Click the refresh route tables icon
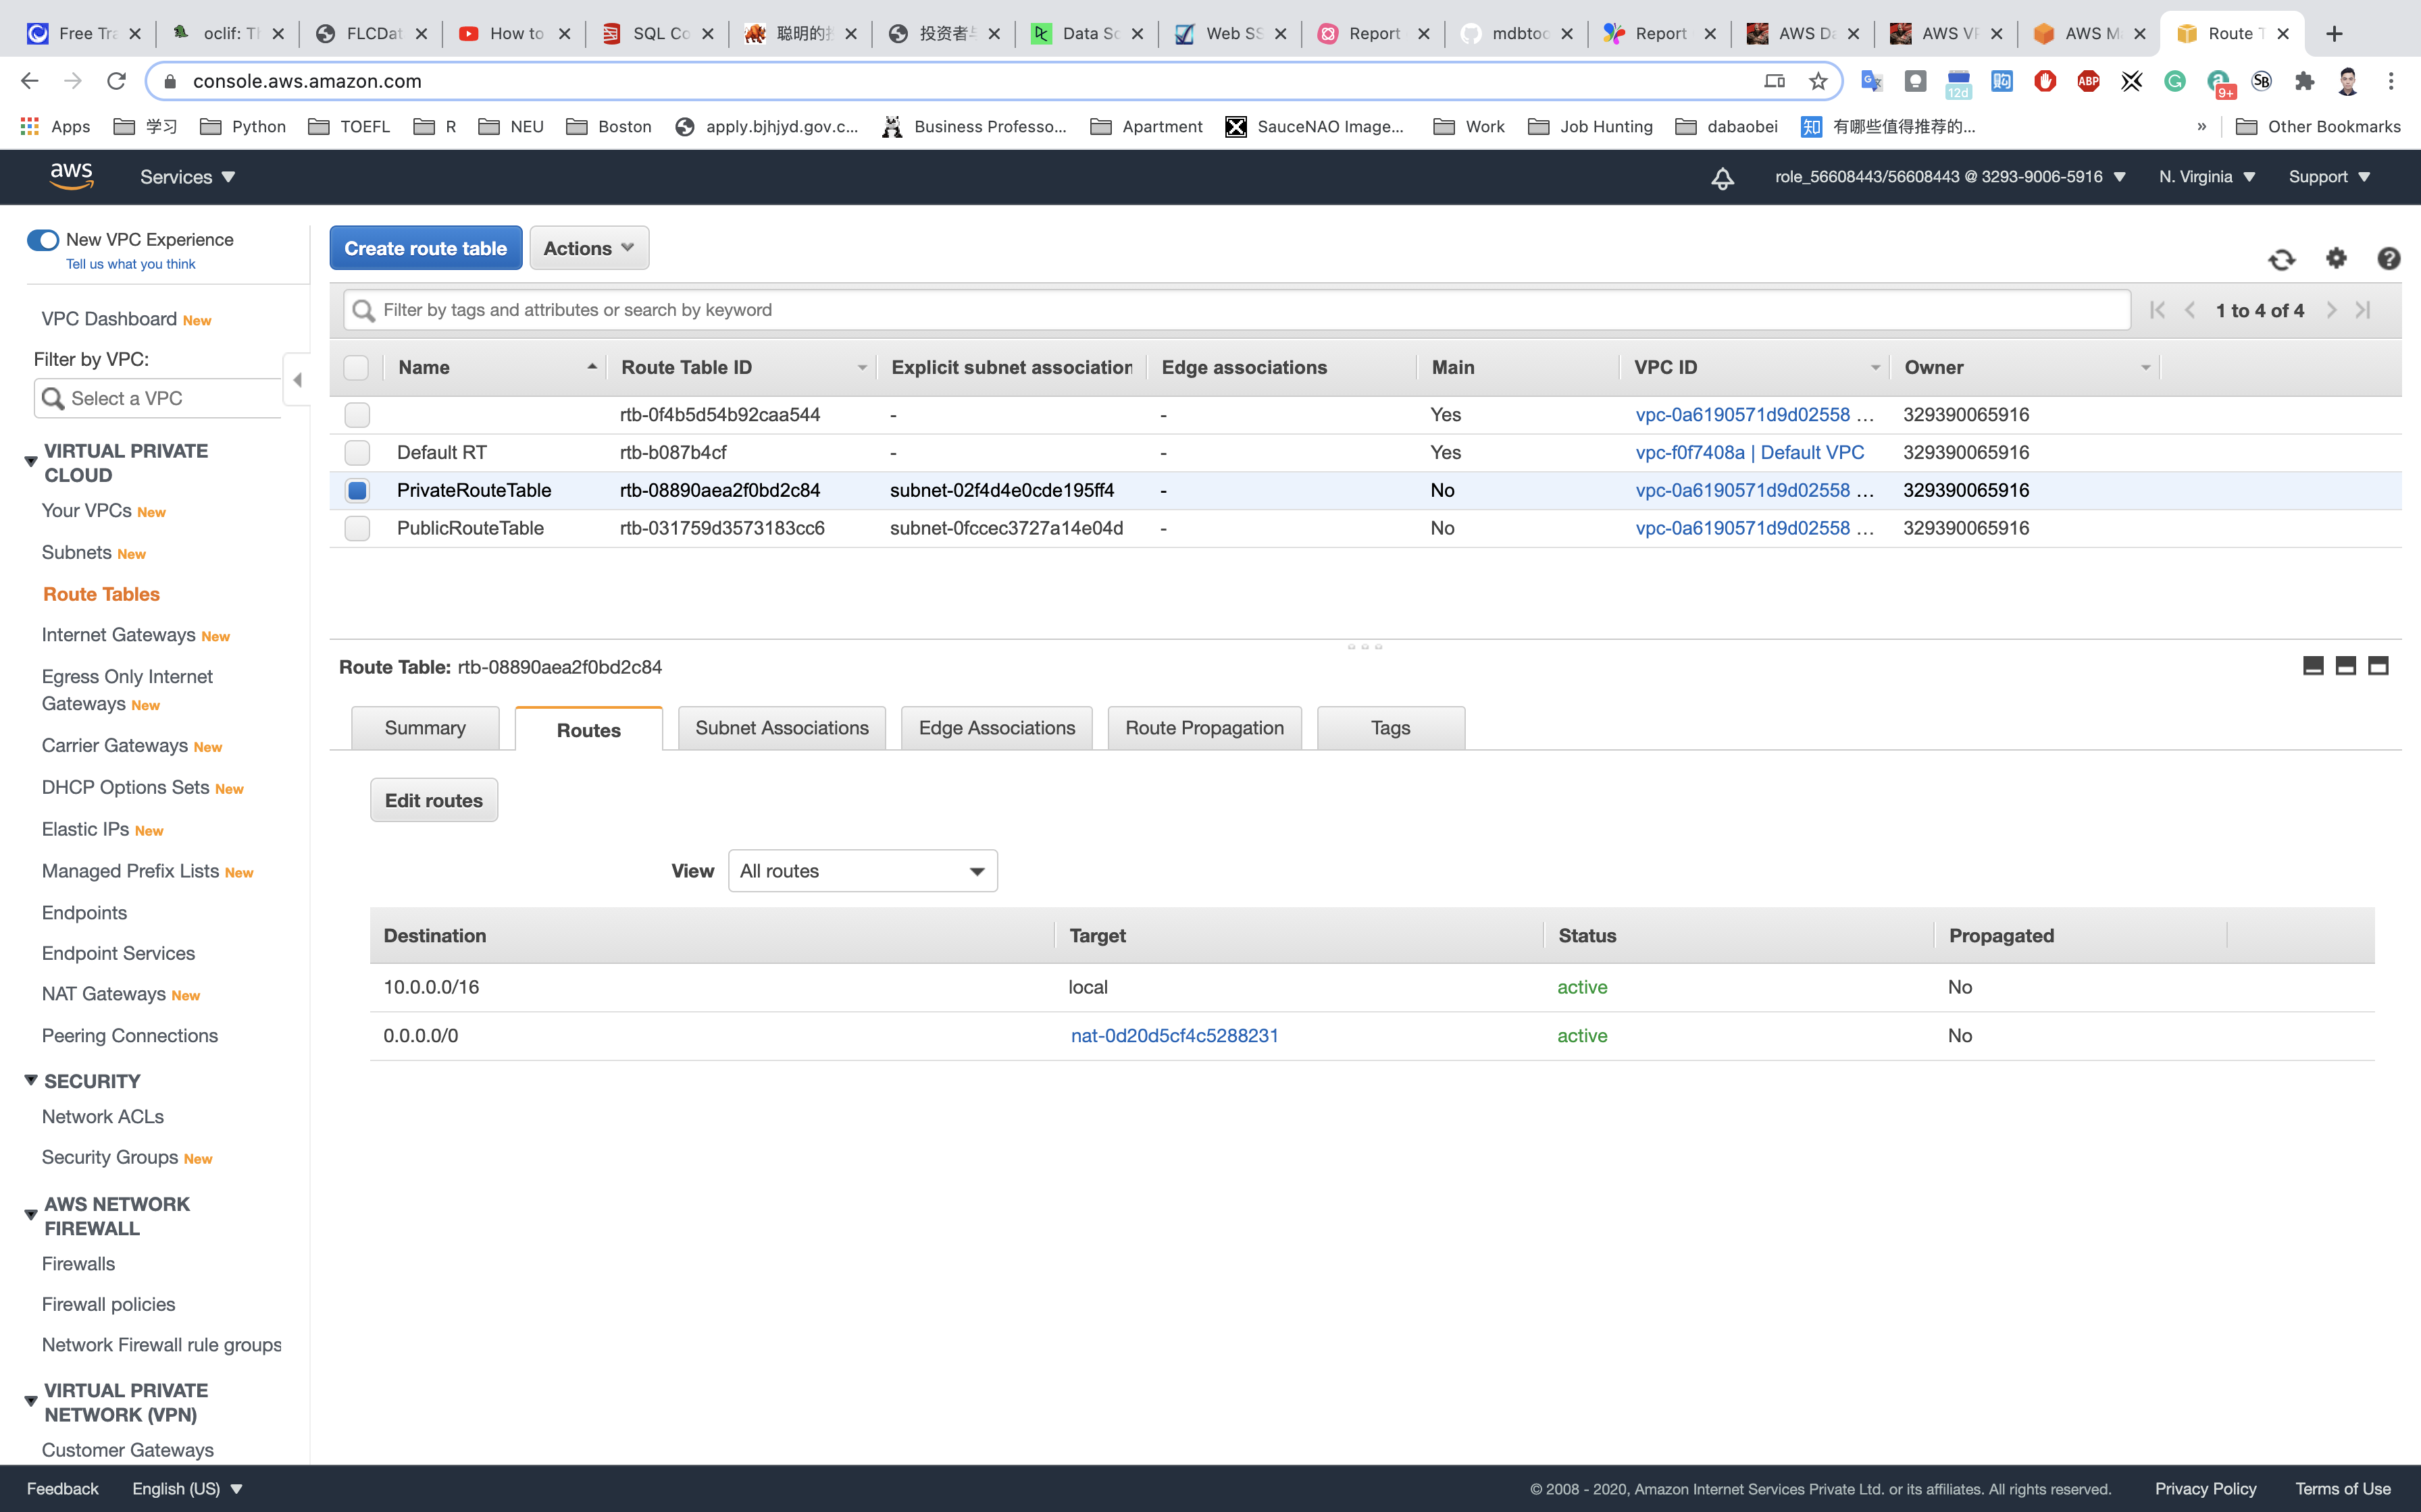Image resolution: width=2421 pixels, height=1512 pixels. coord(2281,259)
